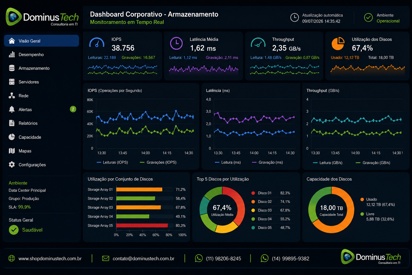
Task: Click the green check icon beside Saudável
Action: (14, 230)
